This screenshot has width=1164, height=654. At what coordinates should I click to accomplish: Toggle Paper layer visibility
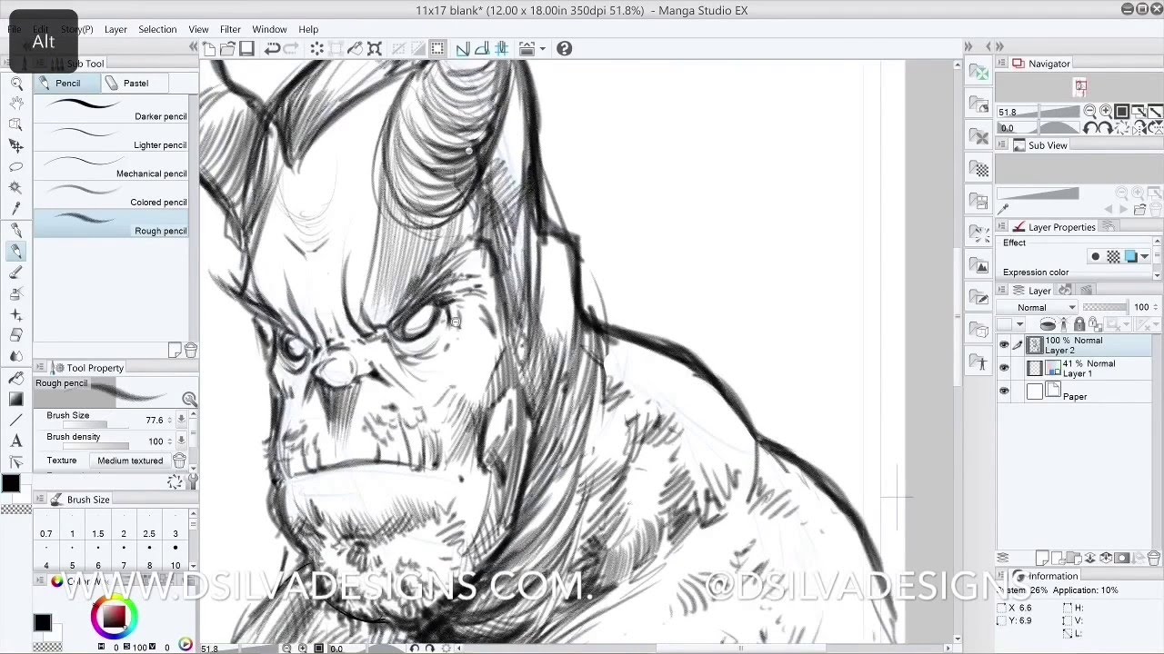(1004, 391)
